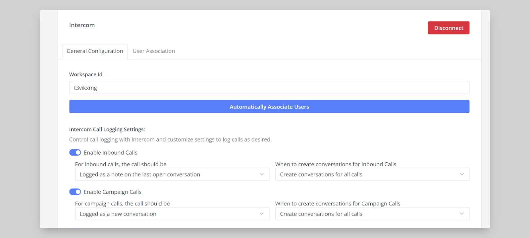Select the General Configuration tab
This screenshot has width=530, height=238.
click(95, 51)
